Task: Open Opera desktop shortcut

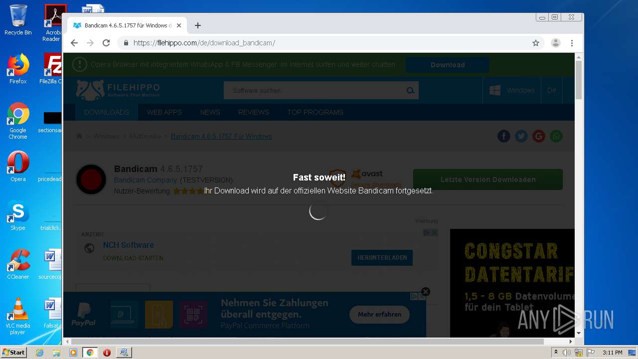Action: (18, 167)
